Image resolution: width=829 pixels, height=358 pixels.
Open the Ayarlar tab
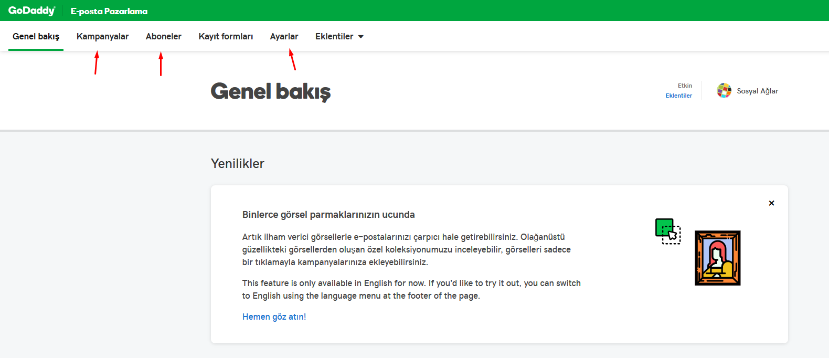tap(284, 36)
